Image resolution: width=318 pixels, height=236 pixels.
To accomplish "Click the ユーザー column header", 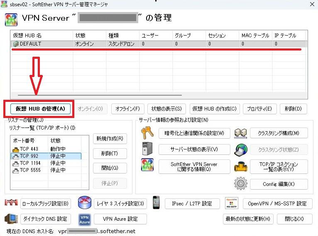I will coord(156,35).
